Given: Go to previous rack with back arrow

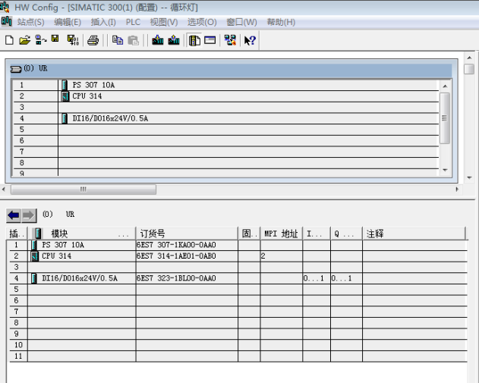Looking at the screenshot, I should click(14, 215).
